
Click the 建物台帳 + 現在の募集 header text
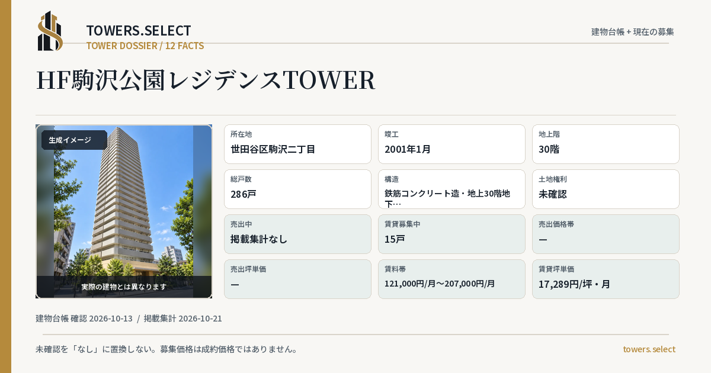click(x=633, y=31)
